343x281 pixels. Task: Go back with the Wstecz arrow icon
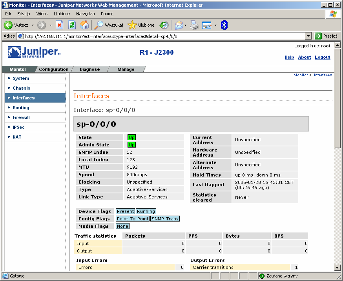click(x=8, y=25)
